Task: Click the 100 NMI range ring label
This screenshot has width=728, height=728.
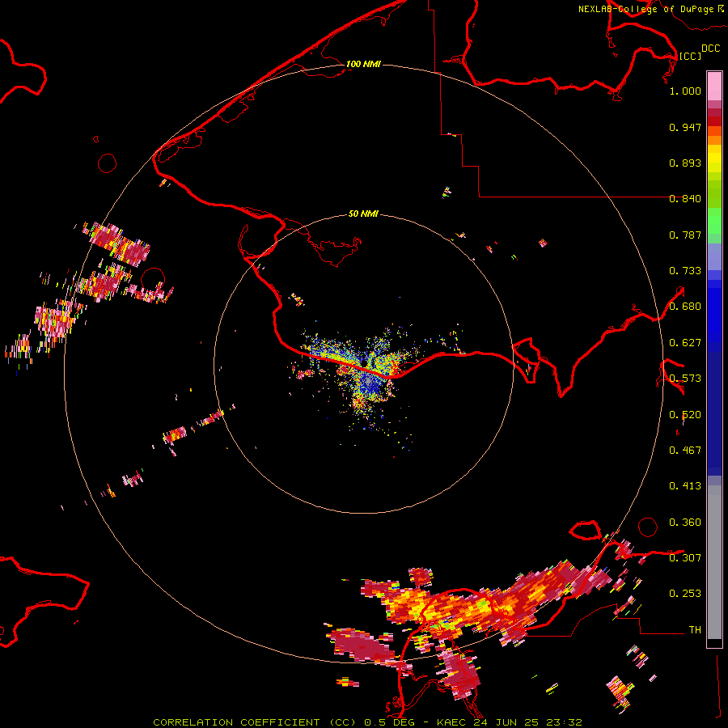Action: [x=363, y=64]
